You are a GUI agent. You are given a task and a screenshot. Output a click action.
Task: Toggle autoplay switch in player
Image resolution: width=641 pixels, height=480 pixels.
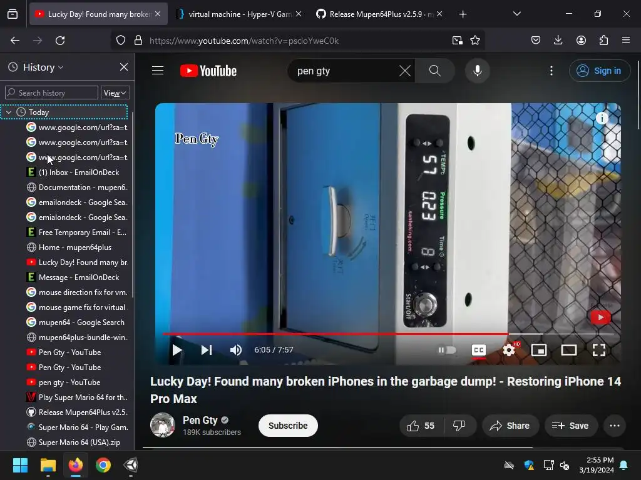[447, 350]
